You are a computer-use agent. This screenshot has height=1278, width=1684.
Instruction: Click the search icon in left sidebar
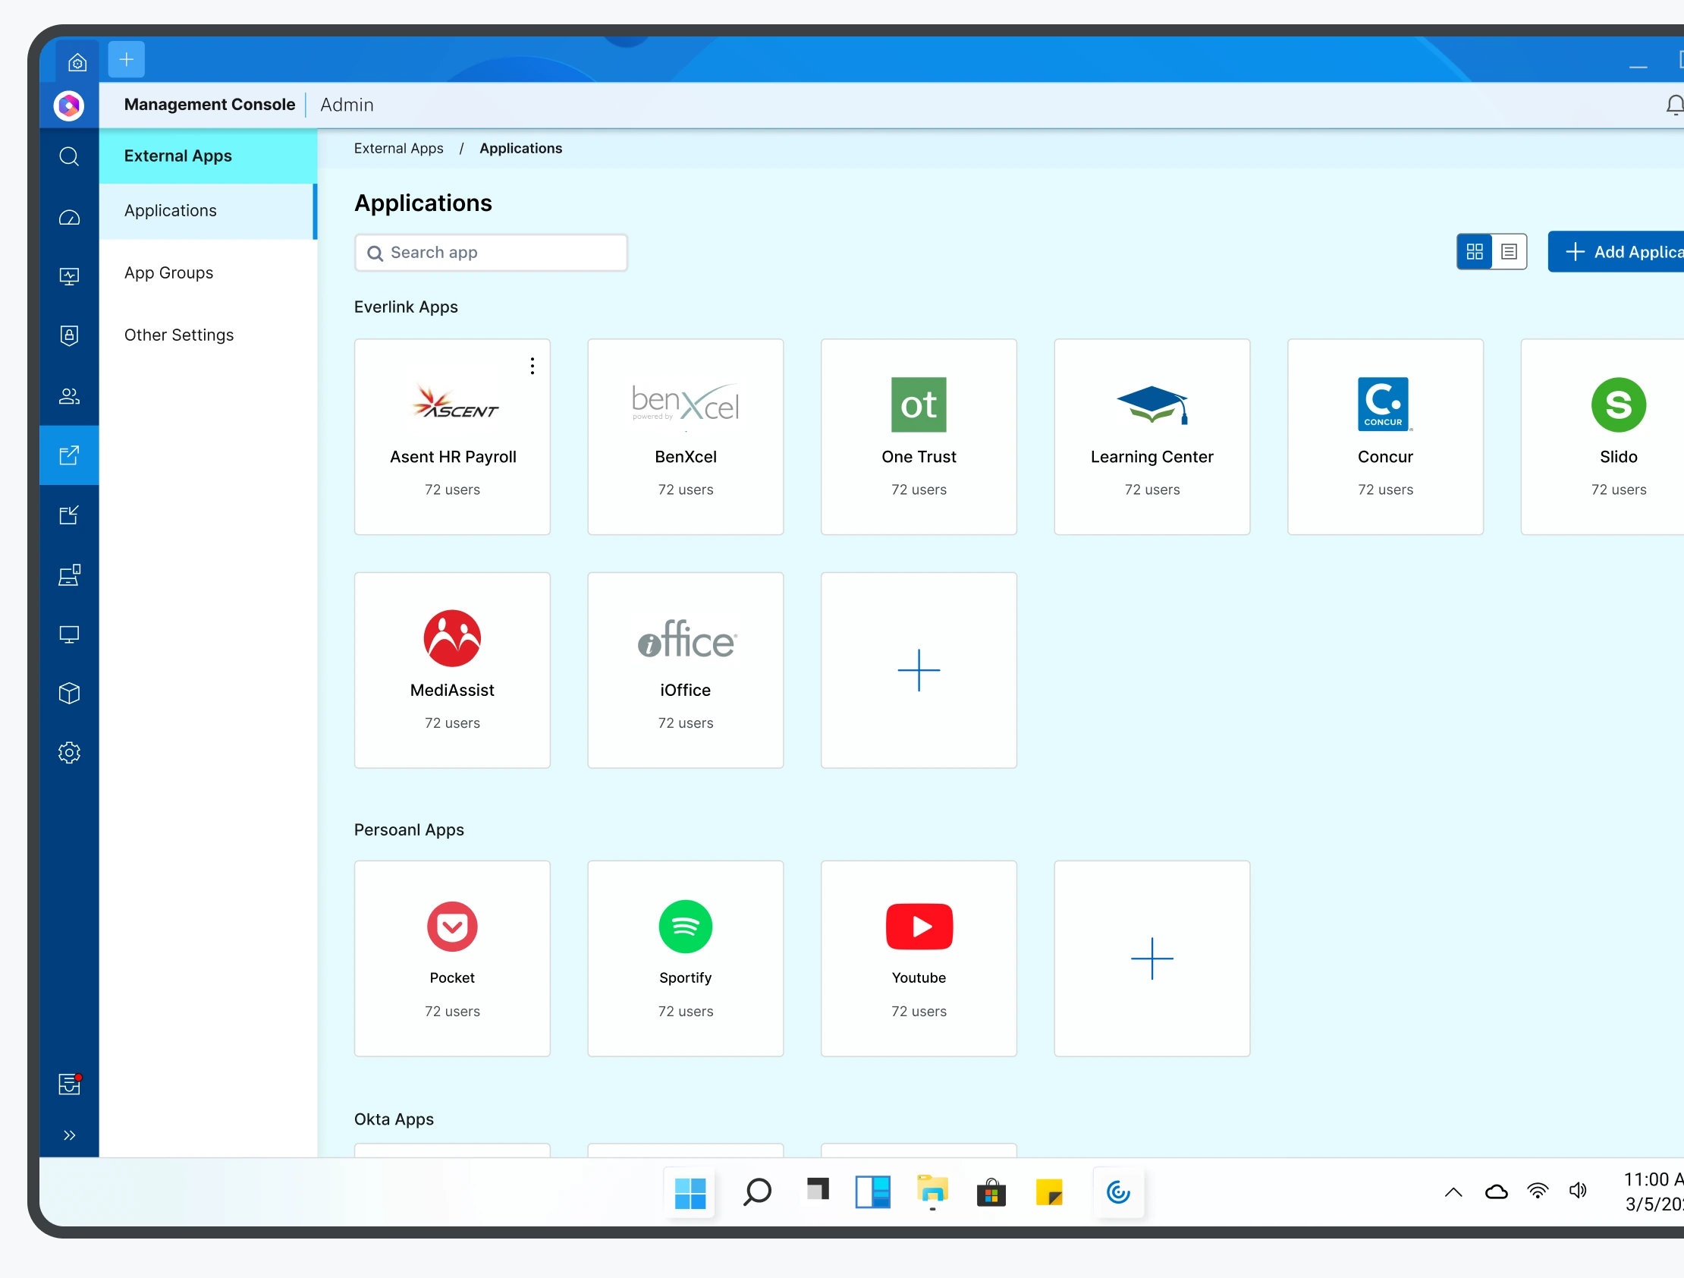pyautogui.click(x=69, y=157)
